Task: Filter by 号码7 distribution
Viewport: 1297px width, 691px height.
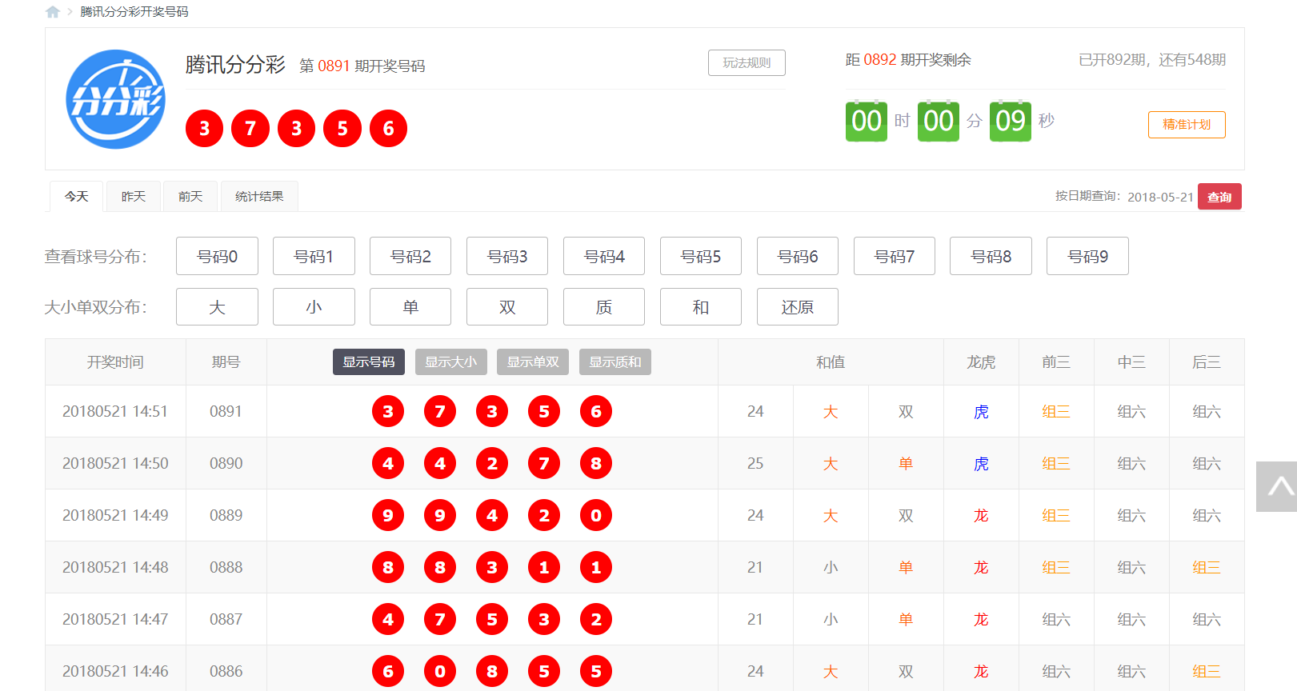Action: [x=895, y=256]
